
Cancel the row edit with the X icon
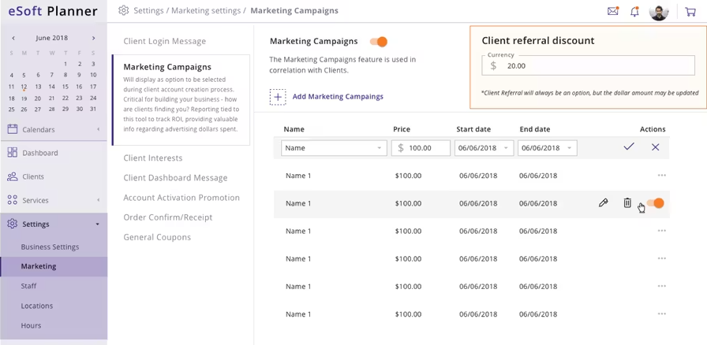tap(655, 147)
